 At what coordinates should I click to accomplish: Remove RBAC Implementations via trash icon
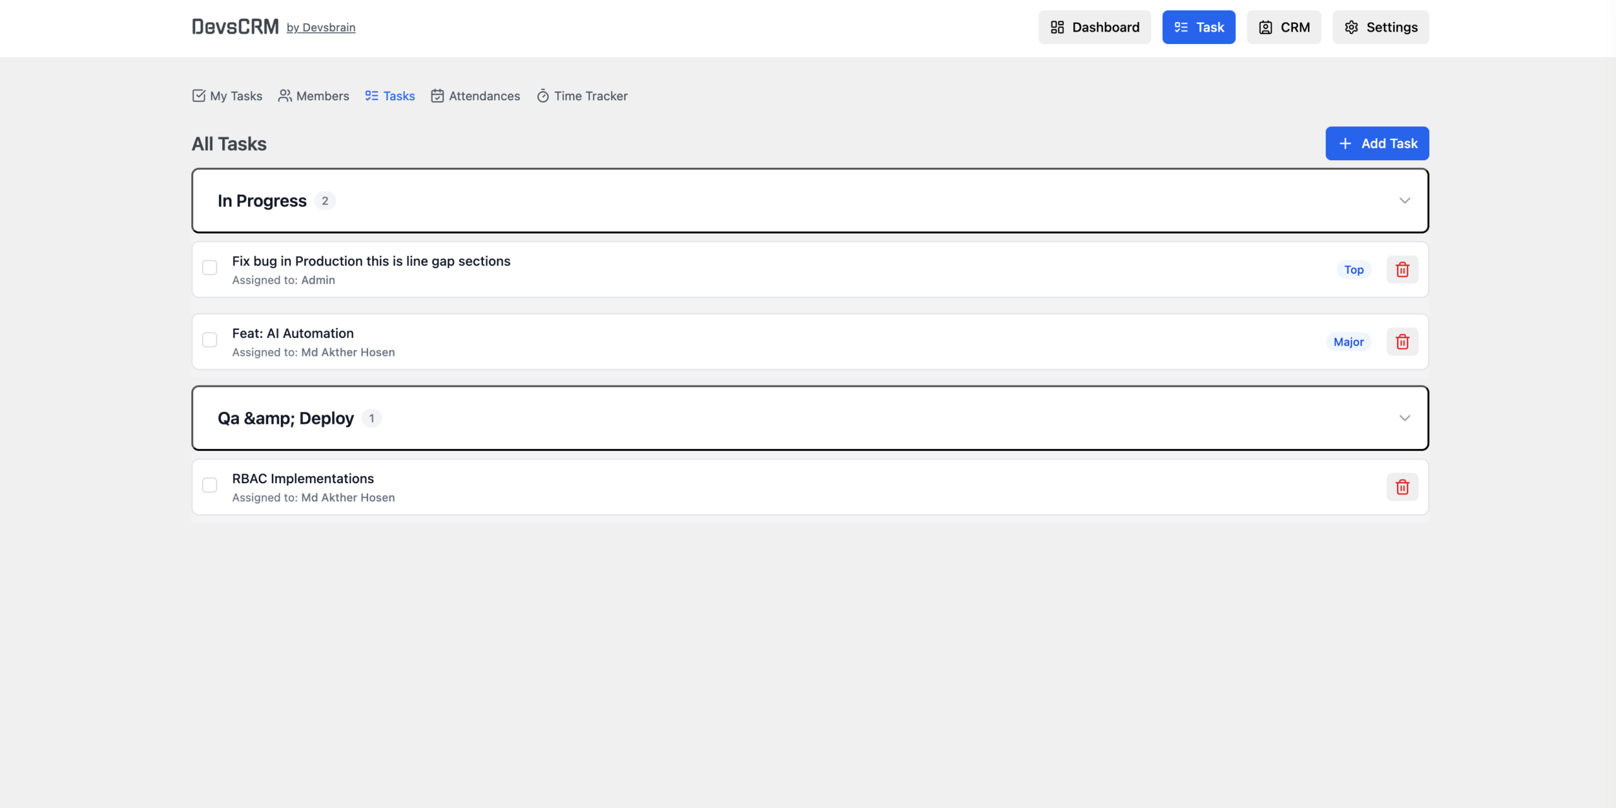click(1402, 487)
